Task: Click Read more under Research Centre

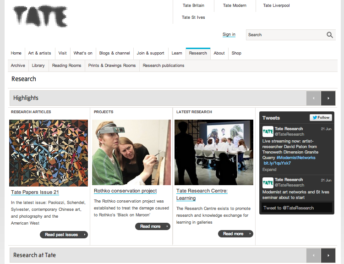Action: [235, 234]
